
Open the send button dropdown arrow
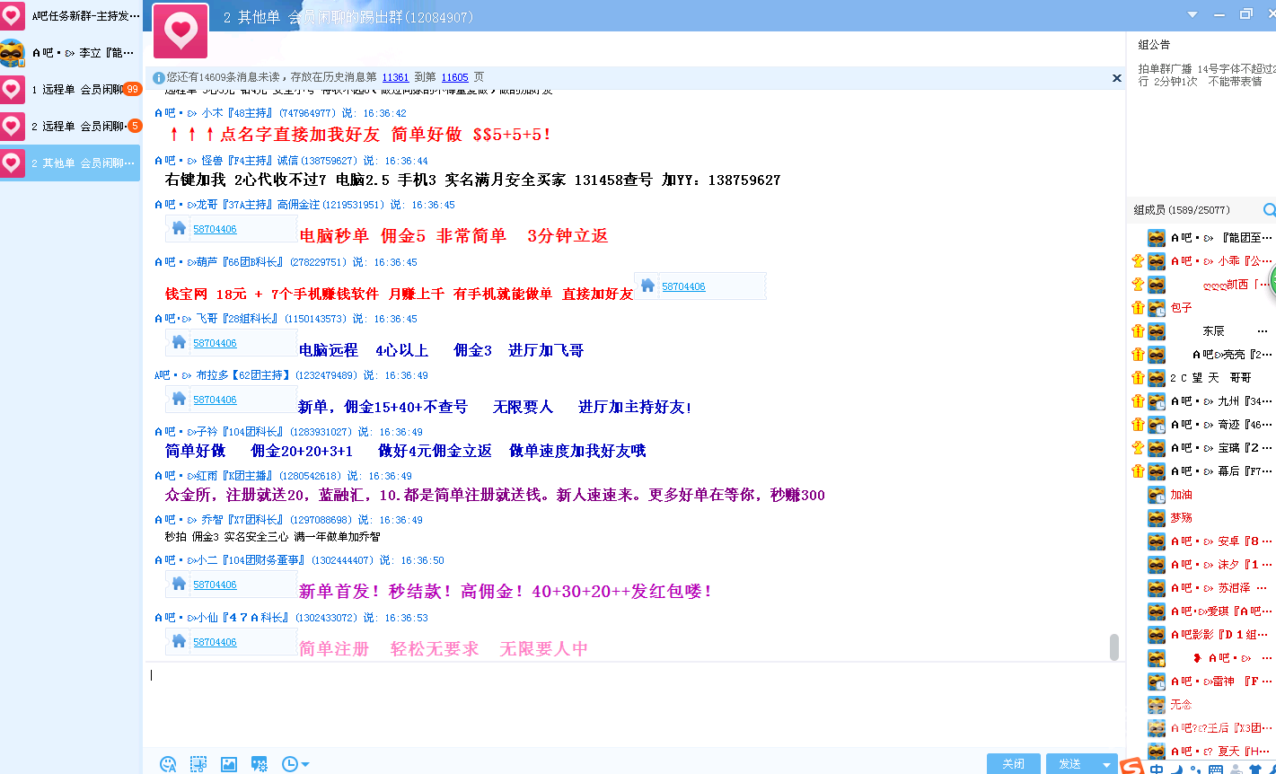tap(1106, 762)
